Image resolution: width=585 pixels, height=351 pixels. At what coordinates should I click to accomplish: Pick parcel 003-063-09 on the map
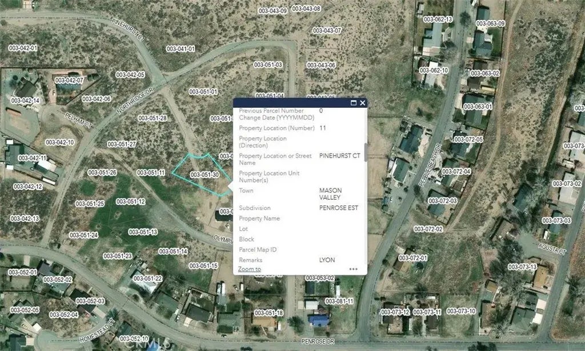[x=490, y=23]
